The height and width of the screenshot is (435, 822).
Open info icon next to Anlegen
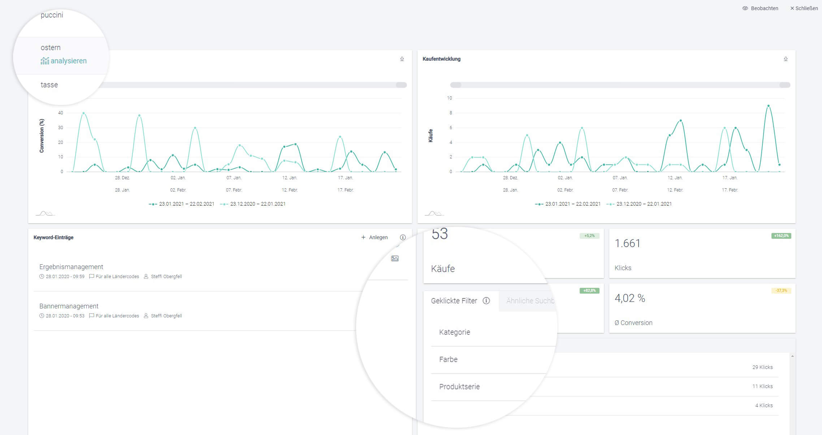(x=403, y=237)
